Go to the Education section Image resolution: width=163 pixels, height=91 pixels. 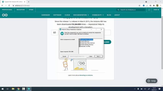[x=21, y=10]
